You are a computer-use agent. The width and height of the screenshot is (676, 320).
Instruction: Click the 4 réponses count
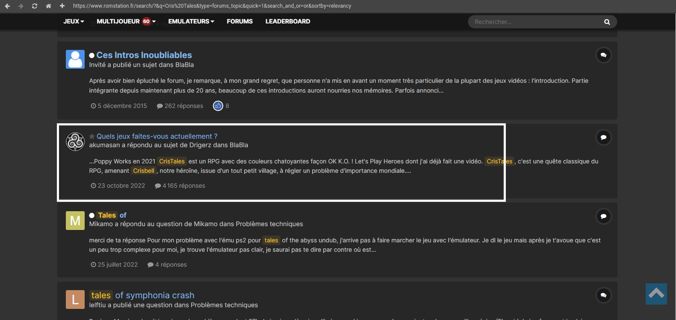pos(171,265)
